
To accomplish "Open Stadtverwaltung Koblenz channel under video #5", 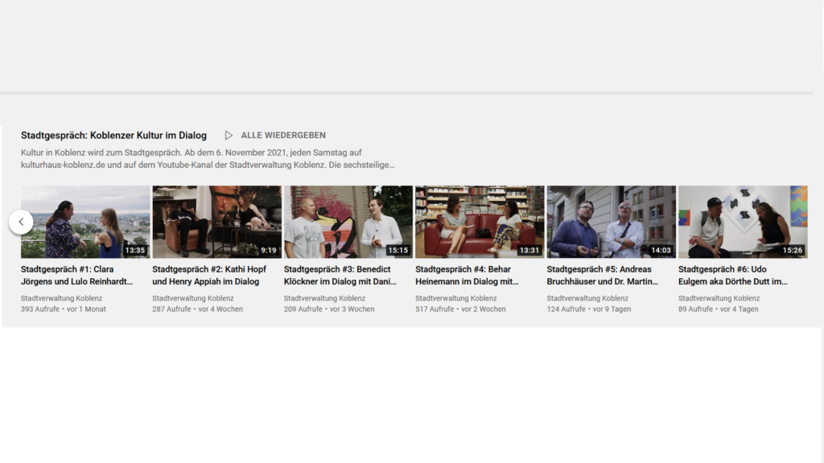I will pyautogui.click(x=587, y=298).
